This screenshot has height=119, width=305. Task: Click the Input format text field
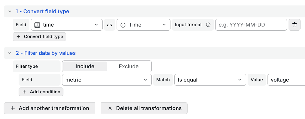(x=251, y=25)
